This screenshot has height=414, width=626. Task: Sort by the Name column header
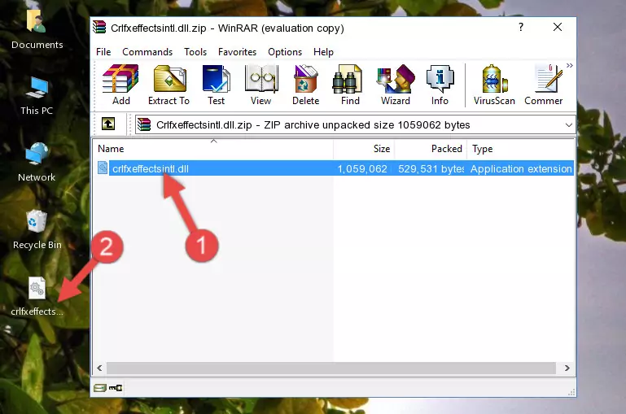(213, 149)
